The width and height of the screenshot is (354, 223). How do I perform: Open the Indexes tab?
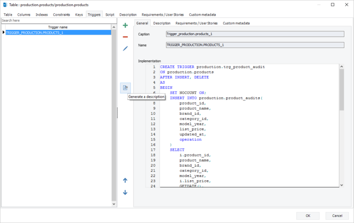[x=41, y=15]
